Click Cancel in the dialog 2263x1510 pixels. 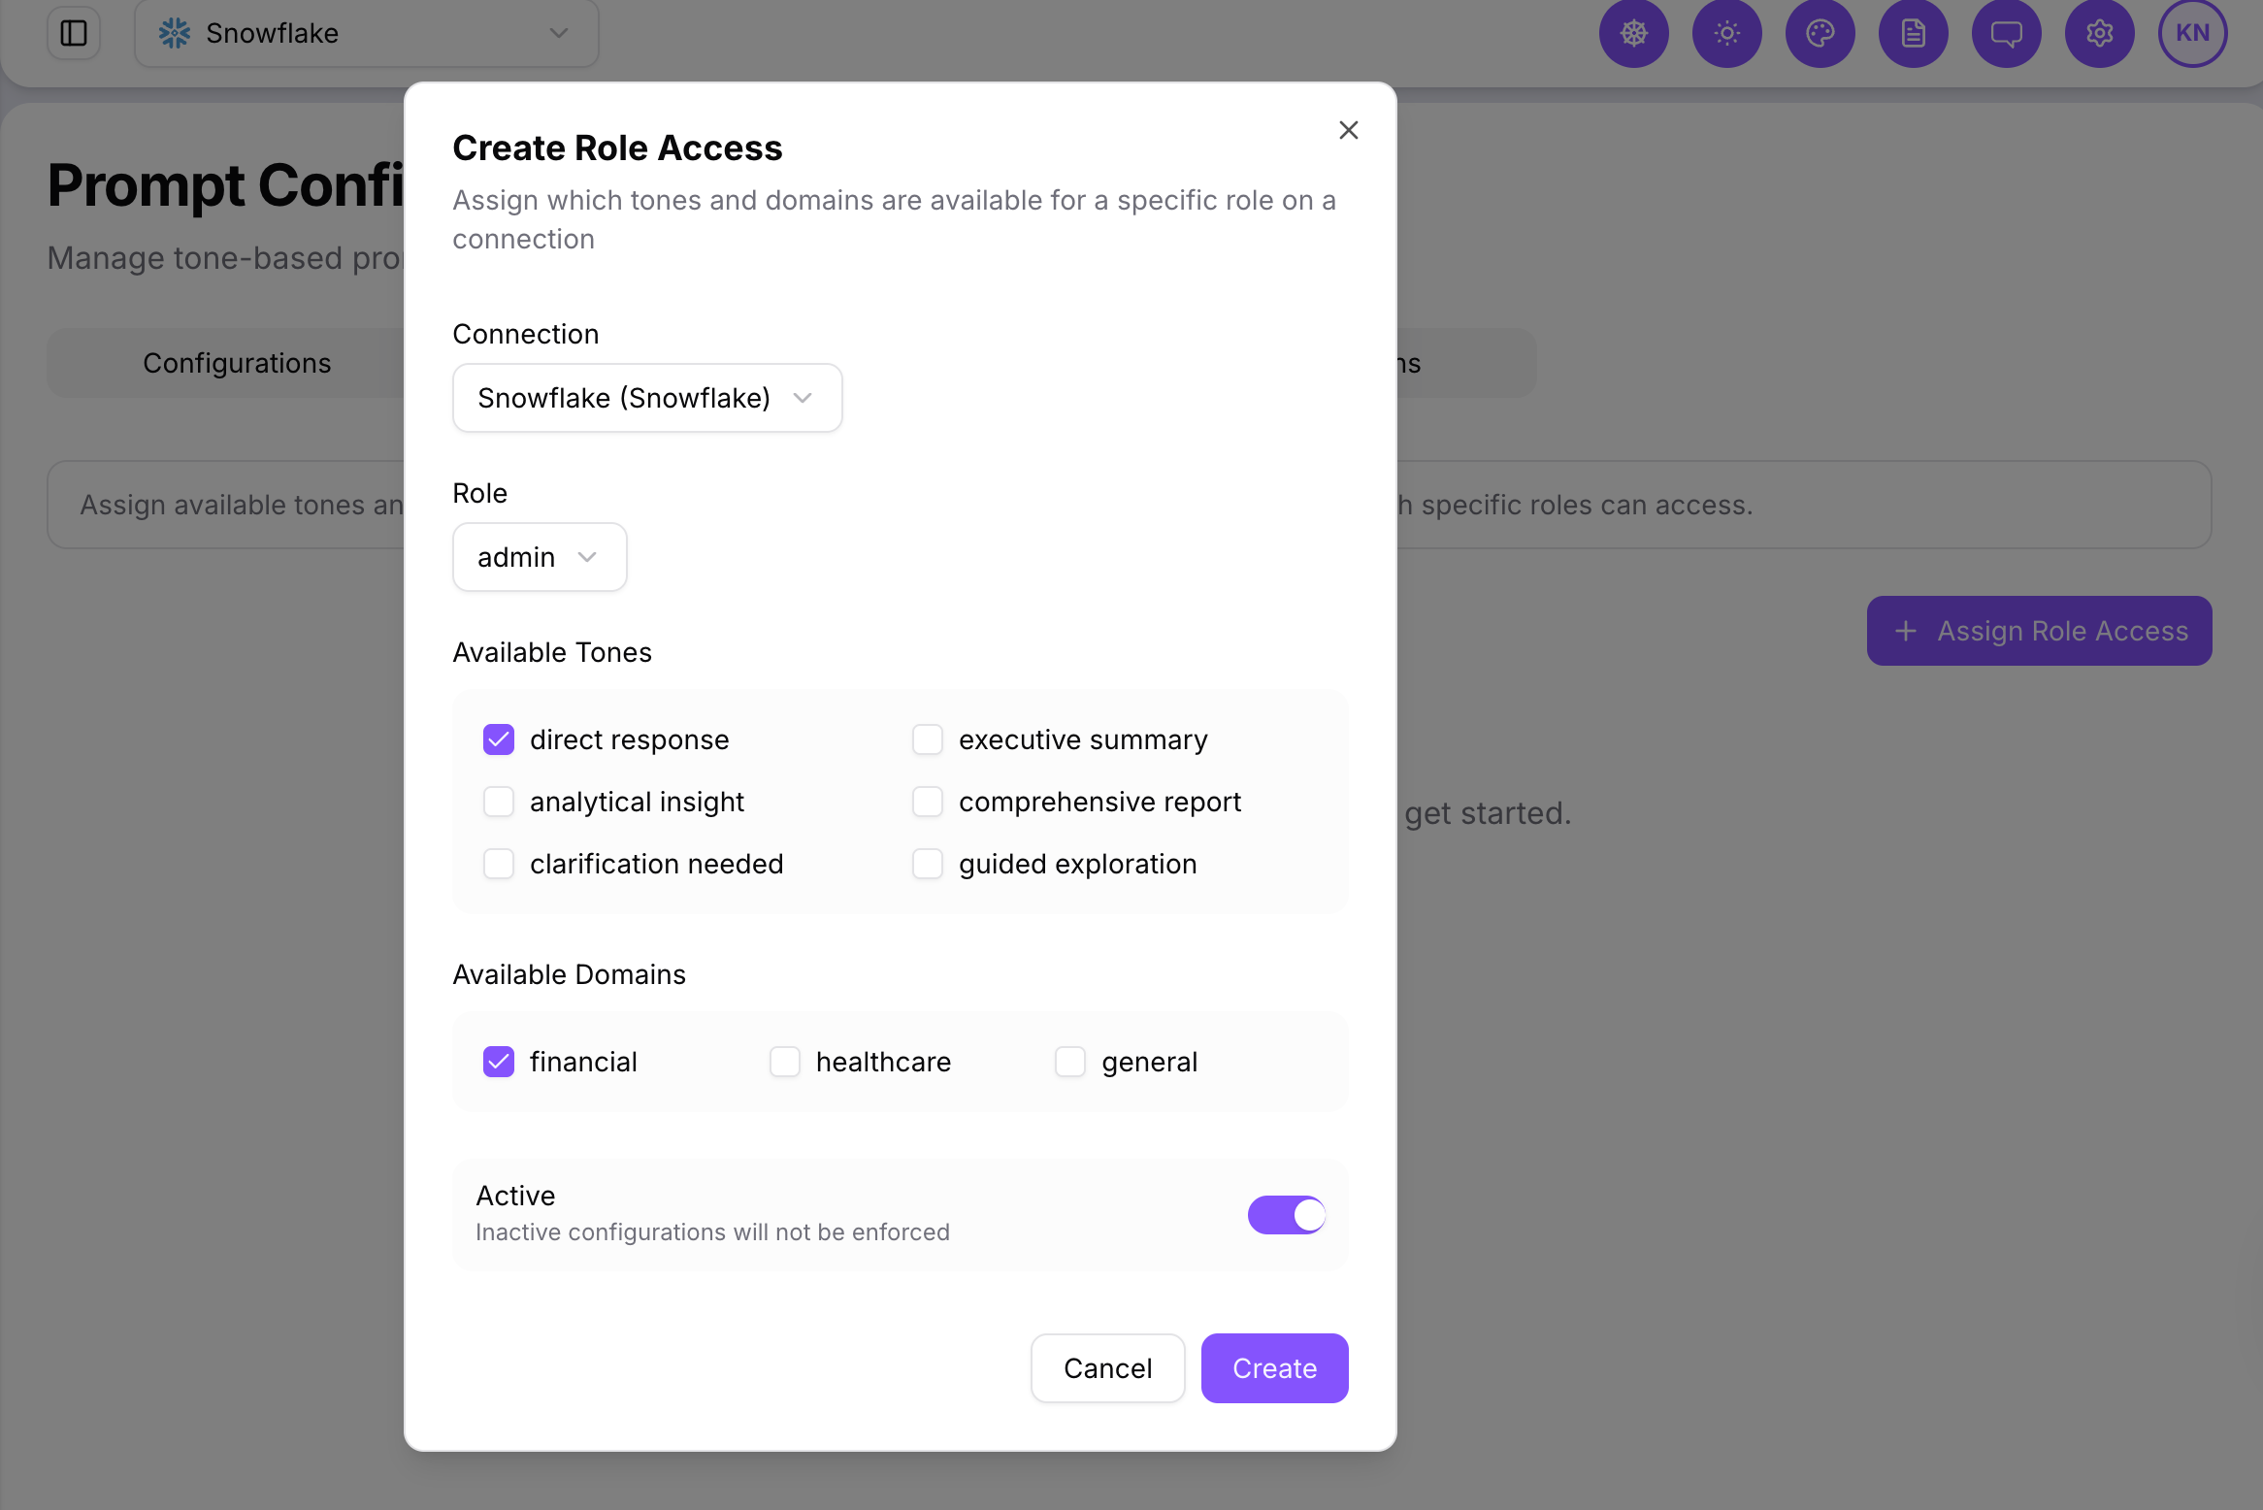[x=1108, y=1368]
